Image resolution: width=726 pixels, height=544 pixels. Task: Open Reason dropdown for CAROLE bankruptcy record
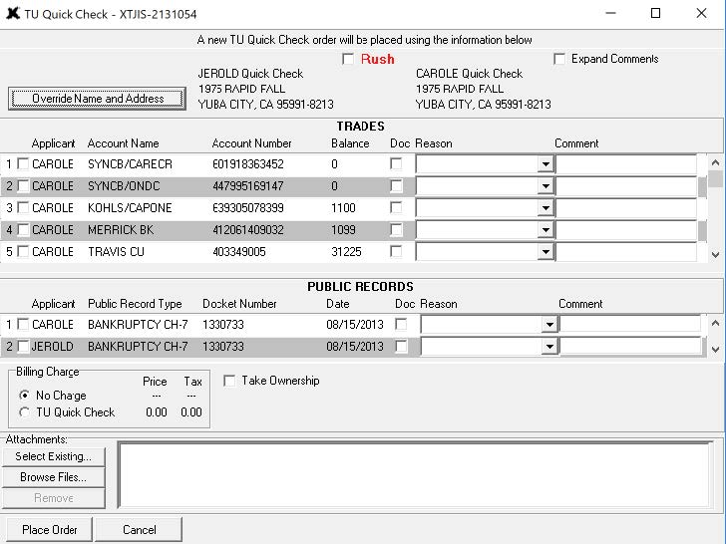(549, 324)
